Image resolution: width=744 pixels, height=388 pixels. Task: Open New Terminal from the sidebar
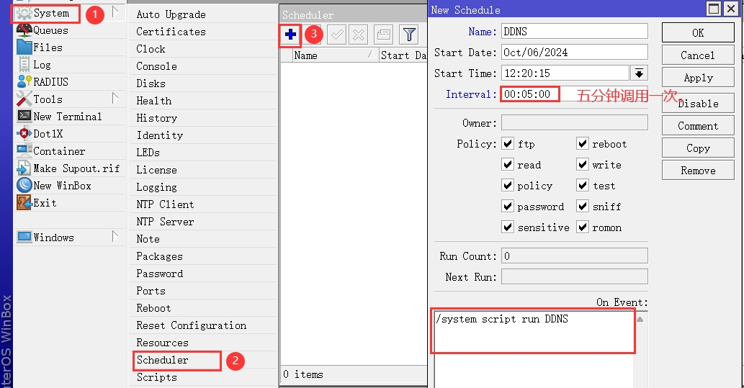67,117
